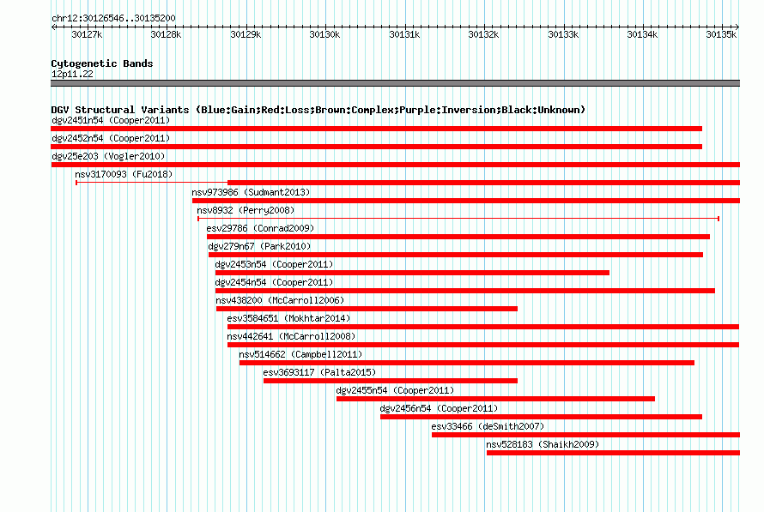This screenshot has width=764, height=512.
Task: Click the red bar under esv29786 (Conrad2009)
Action: pyautogui.click(x=458, y=237)
